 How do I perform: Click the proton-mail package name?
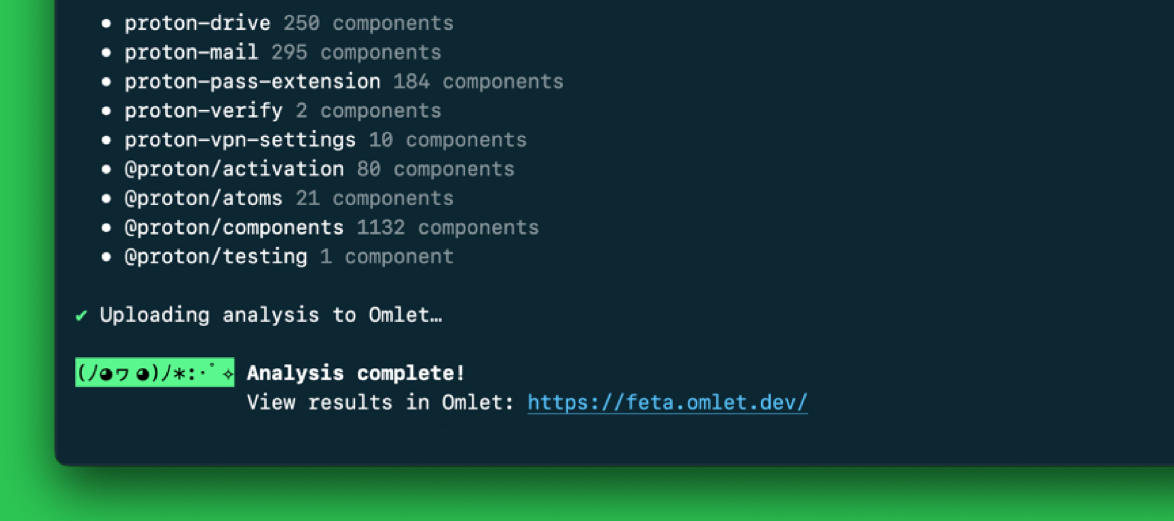click(191, 52)
